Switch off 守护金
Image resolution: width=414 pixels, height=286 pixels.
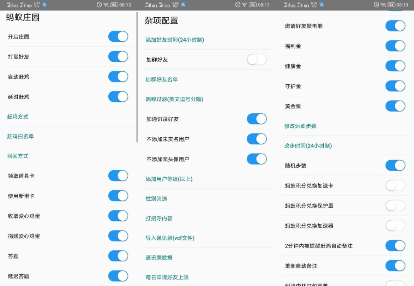point(396,86)
